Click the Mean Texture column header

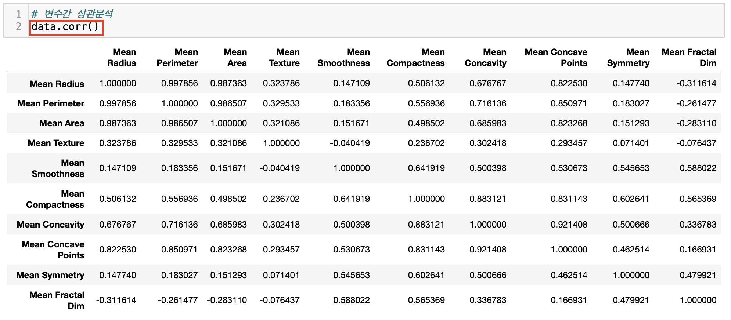(284, 58)
